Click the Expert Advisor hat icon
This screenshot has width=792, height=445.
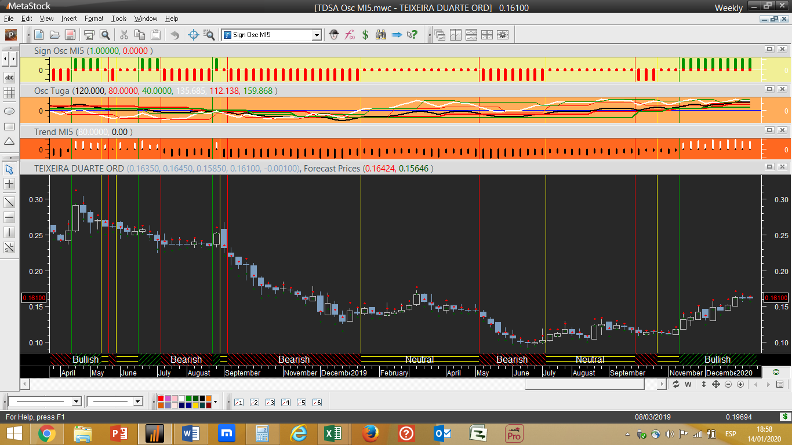click(334, 35)
